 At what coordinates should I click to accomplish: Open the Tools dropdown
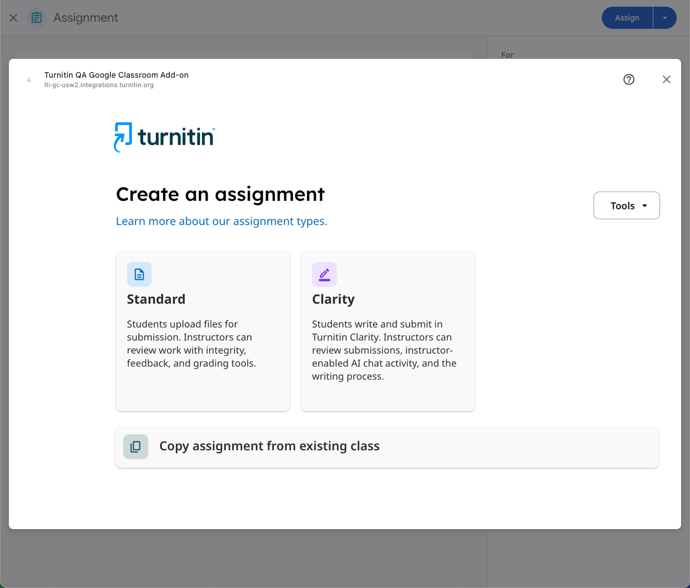point(627,205)
